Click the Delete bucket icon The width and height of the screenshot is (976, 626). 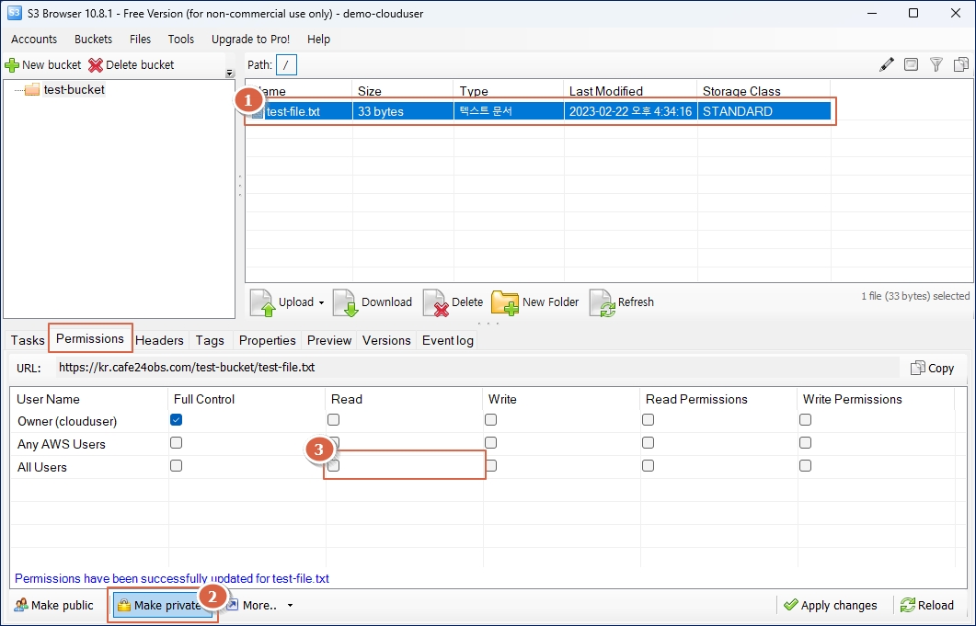point(96,65)
